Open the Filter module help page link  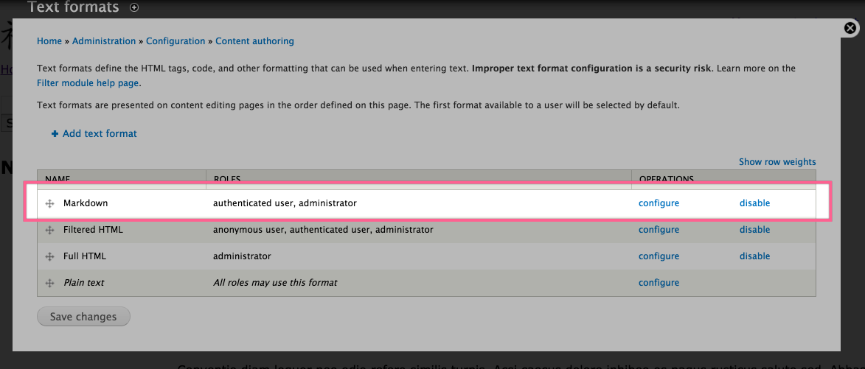point(88,84)
